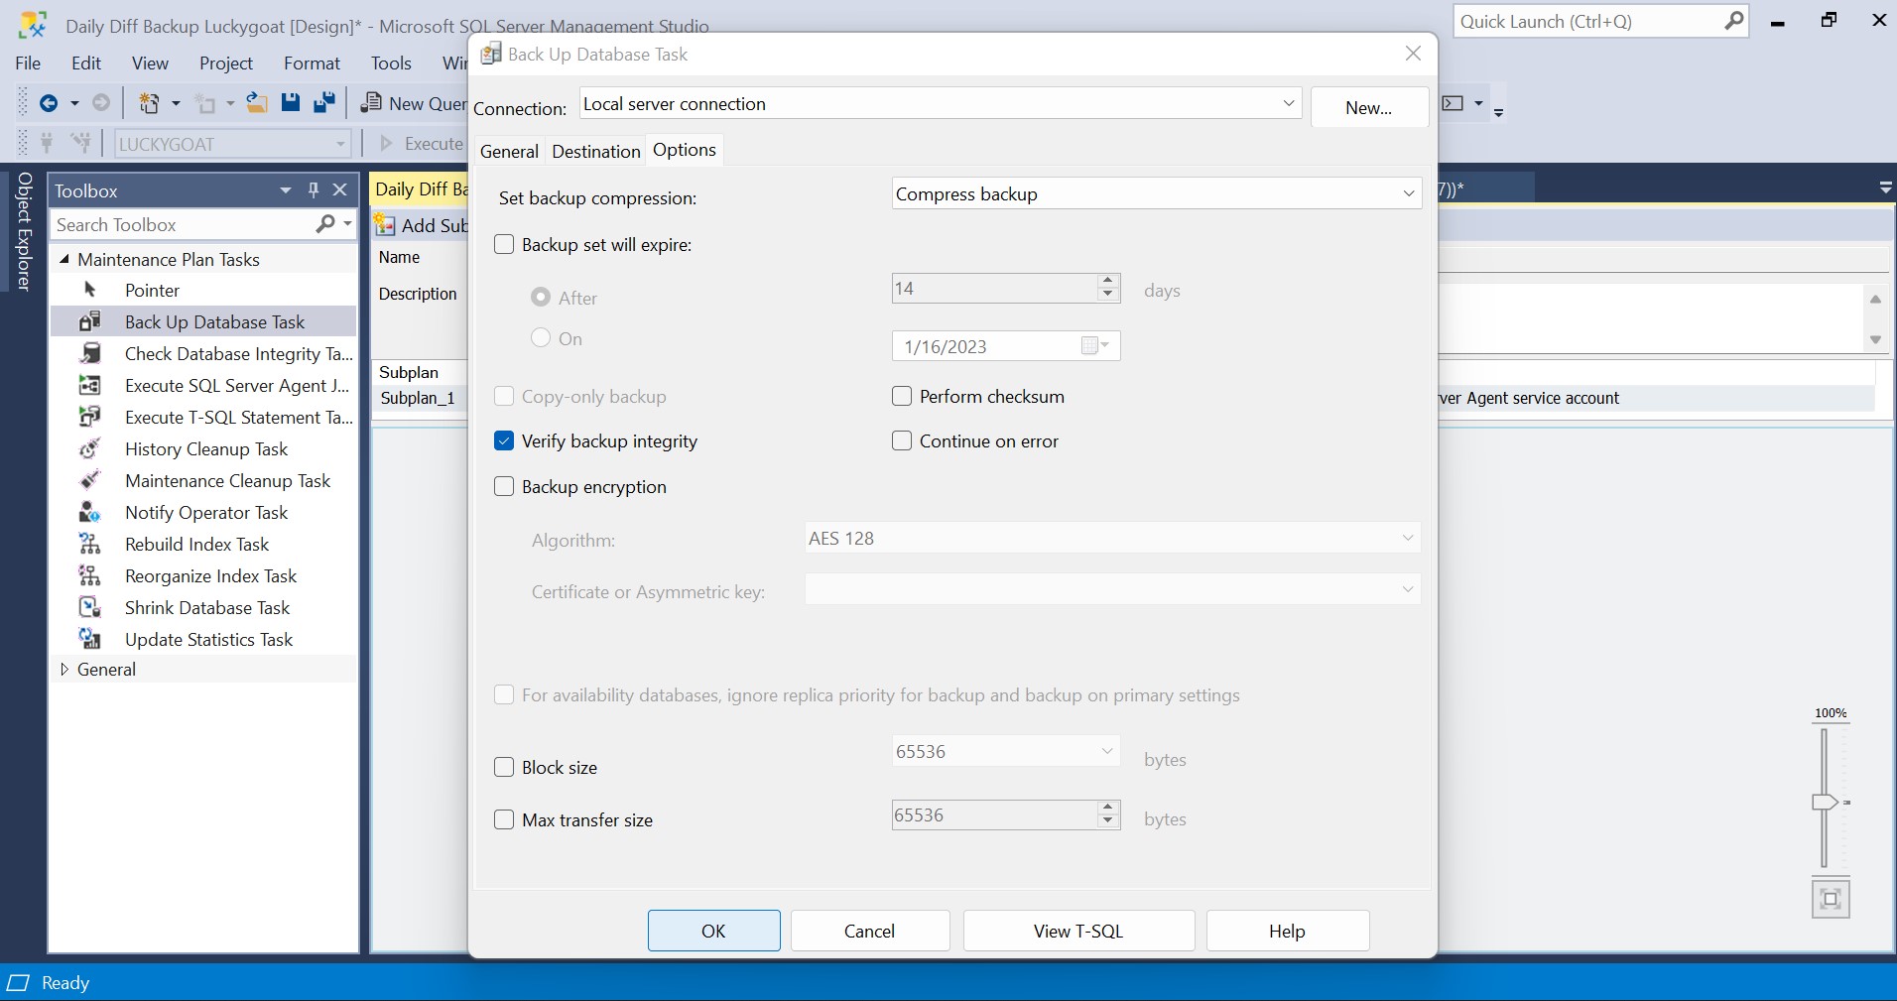
Task: Click the Save All toolbar icon
Action: [x=323, y=103]
